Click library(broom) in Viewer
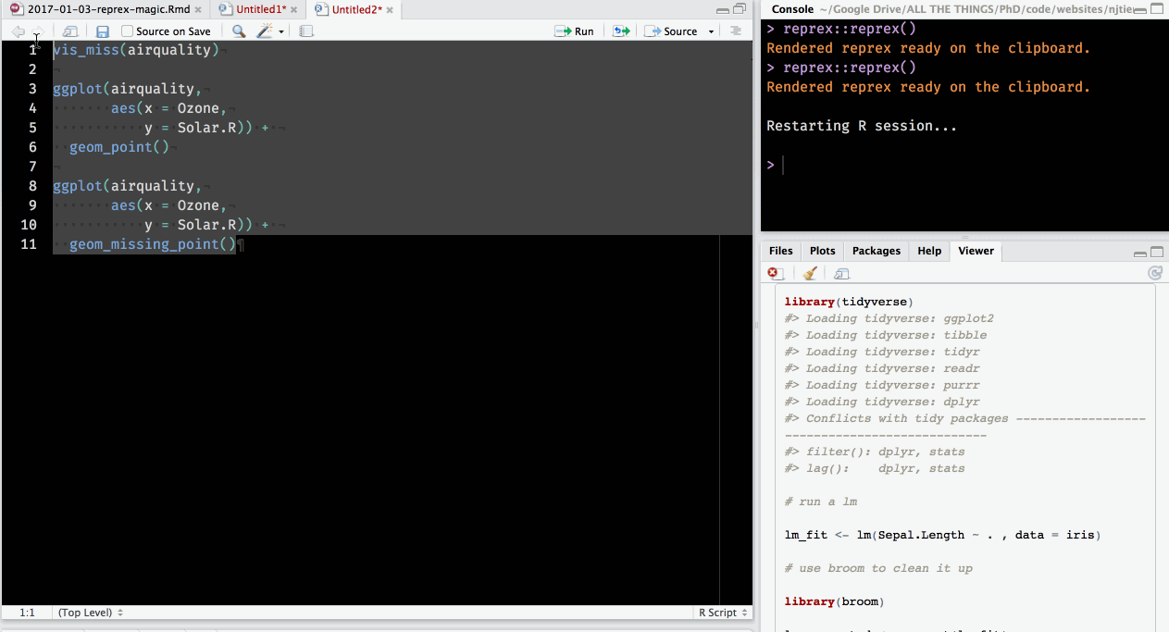 (834, 601)
